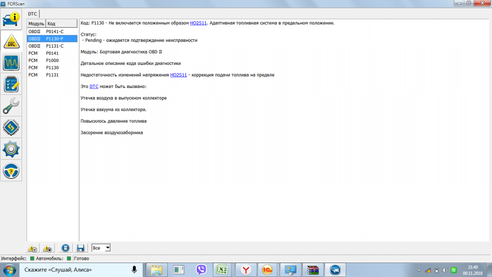Open the vehicle information section

click(x=12, y=20)
